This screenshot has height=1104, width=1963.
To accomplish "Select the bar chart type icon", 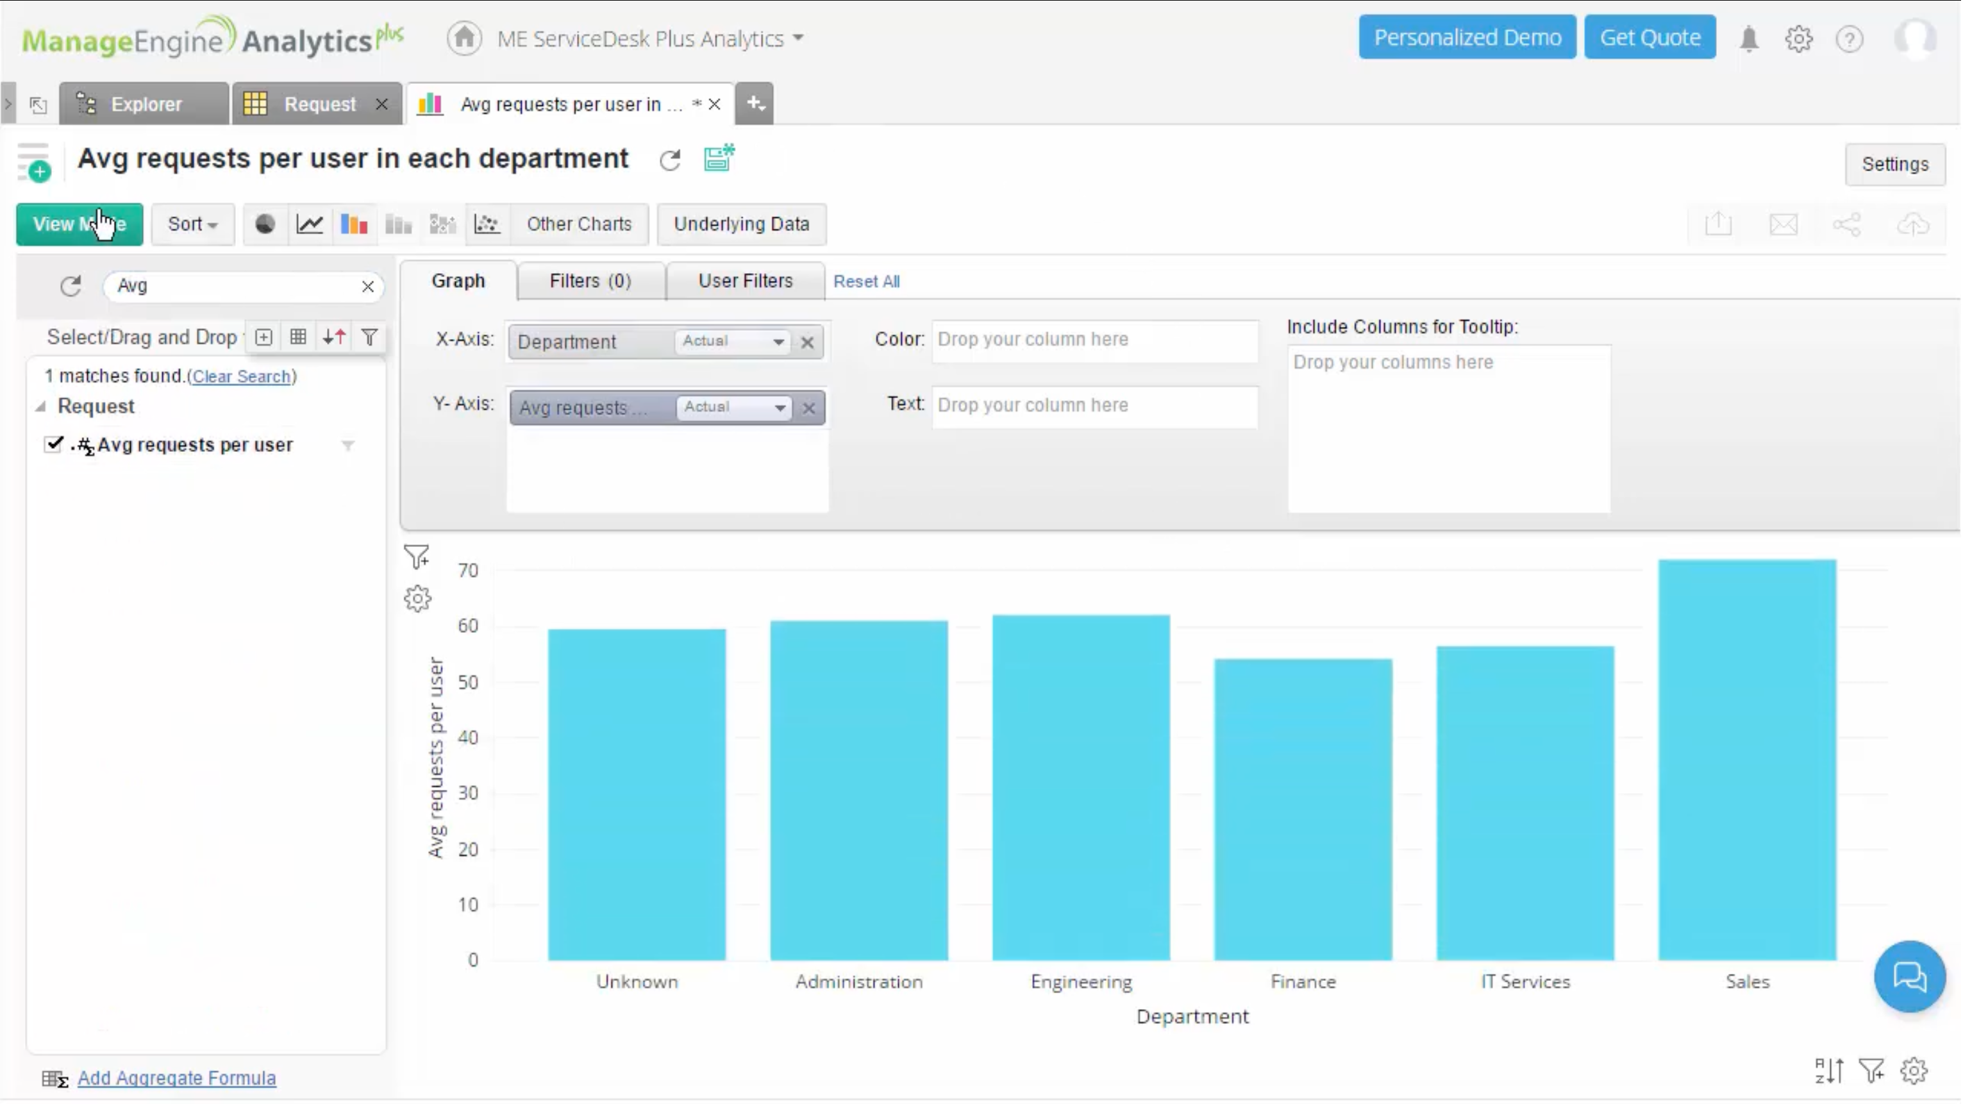I will coord(354,224).
